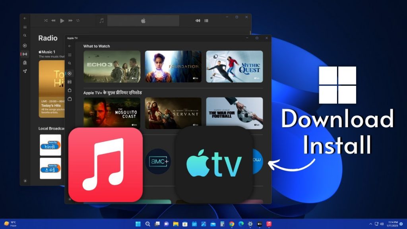The height and width of the screenshot is (229, 407).
Task: Open the Servant show tile
Action: pyautogui.click(x=173, y=113)
